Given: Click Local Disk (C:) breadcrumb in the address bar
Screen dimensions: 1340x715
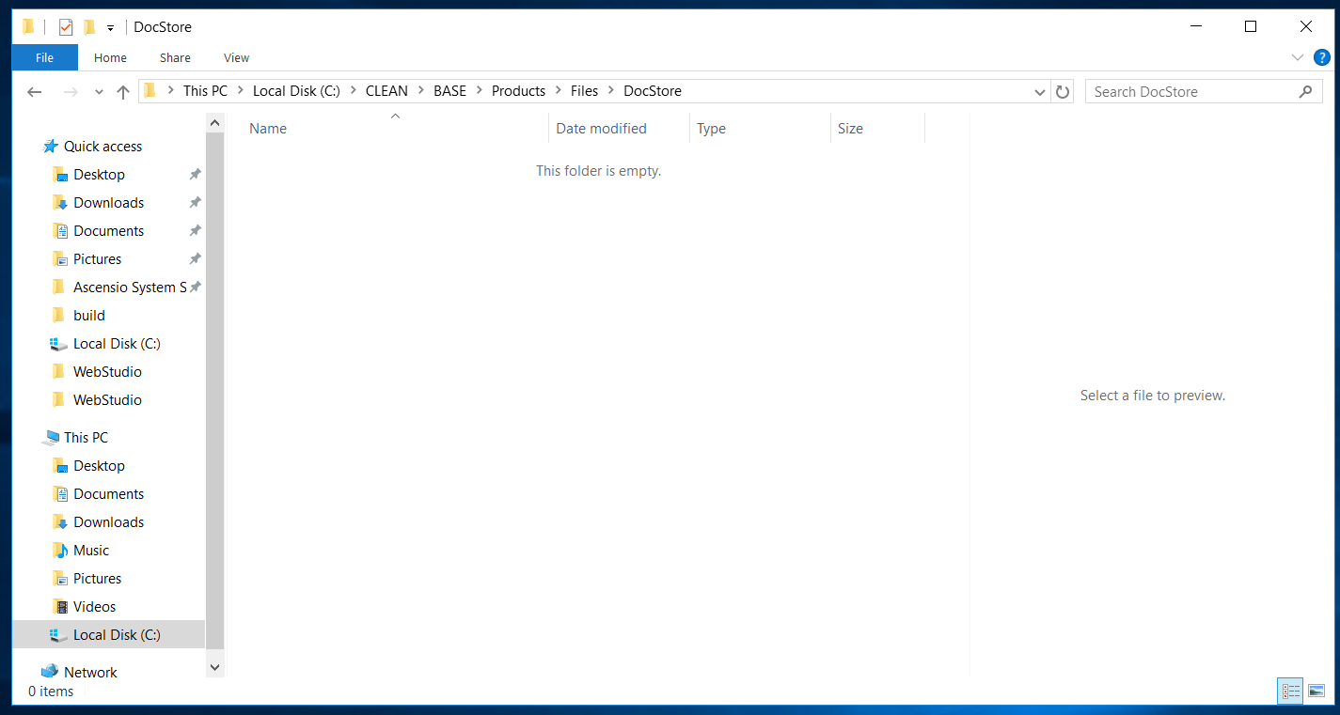Looking at the screenshot, I should coord(296,91).
